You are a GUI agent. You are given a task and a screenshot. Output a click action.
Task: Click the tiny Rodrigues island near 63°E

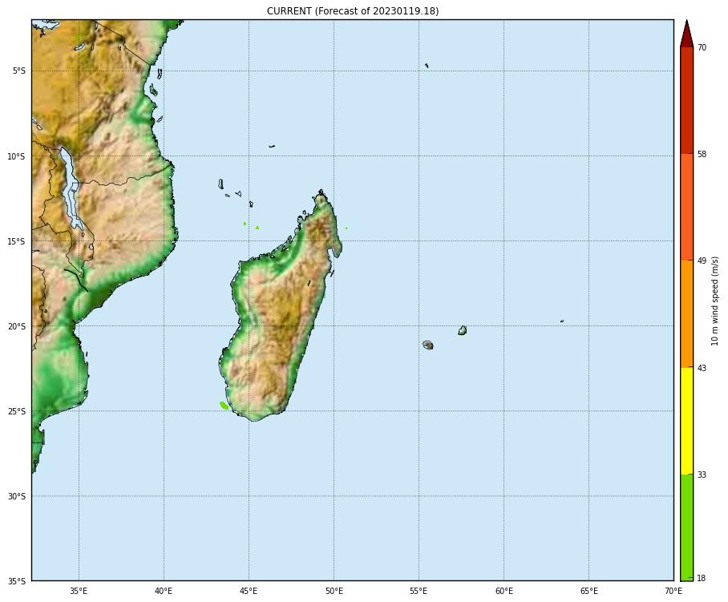click(x=562, y=321)
